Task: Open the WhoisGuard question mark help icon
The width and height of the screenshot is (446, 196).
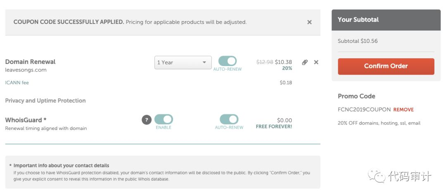Action: pos(147,120)
